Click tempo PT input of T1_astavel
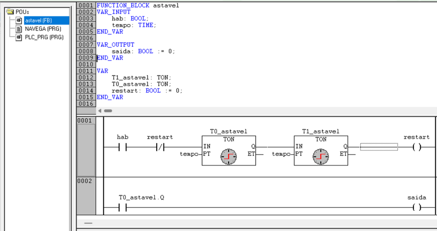 281,154
